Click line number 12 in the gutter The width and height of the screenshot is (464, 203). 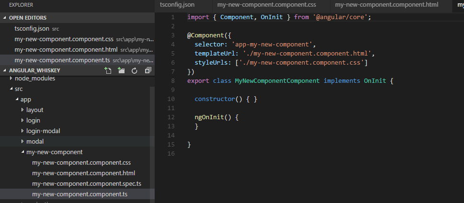(171, 117)
